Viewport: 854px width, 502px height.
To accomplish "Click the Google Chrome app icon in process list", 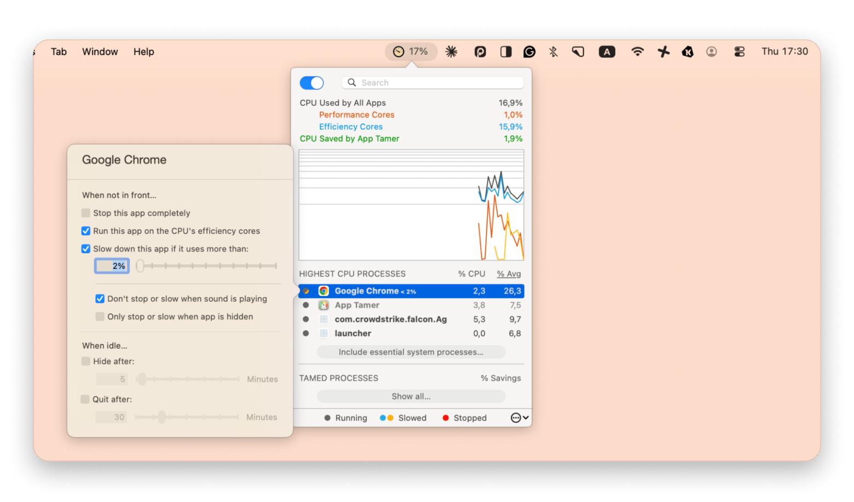I will [324, 291].
